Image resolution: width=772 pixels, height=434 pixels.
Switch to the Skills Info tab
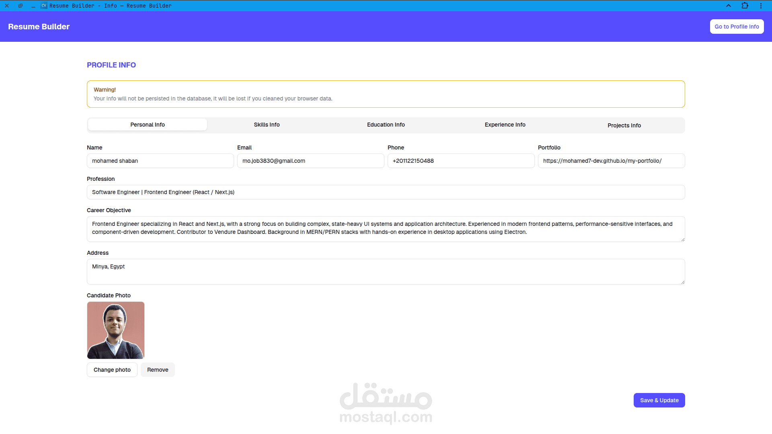coord(267,125)
